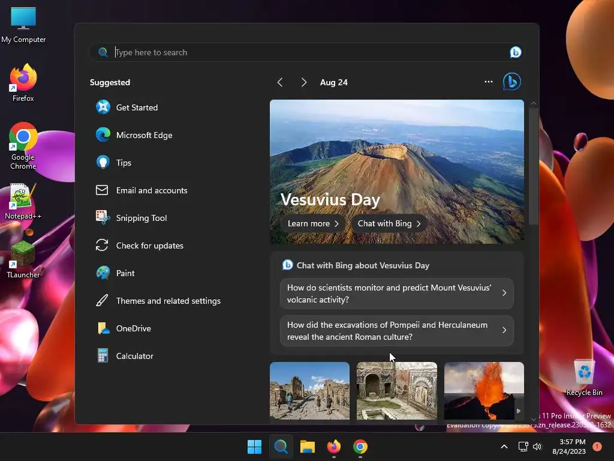Go to previous day arrow
The height and width of the screenshot is (461, 614).
280,82
